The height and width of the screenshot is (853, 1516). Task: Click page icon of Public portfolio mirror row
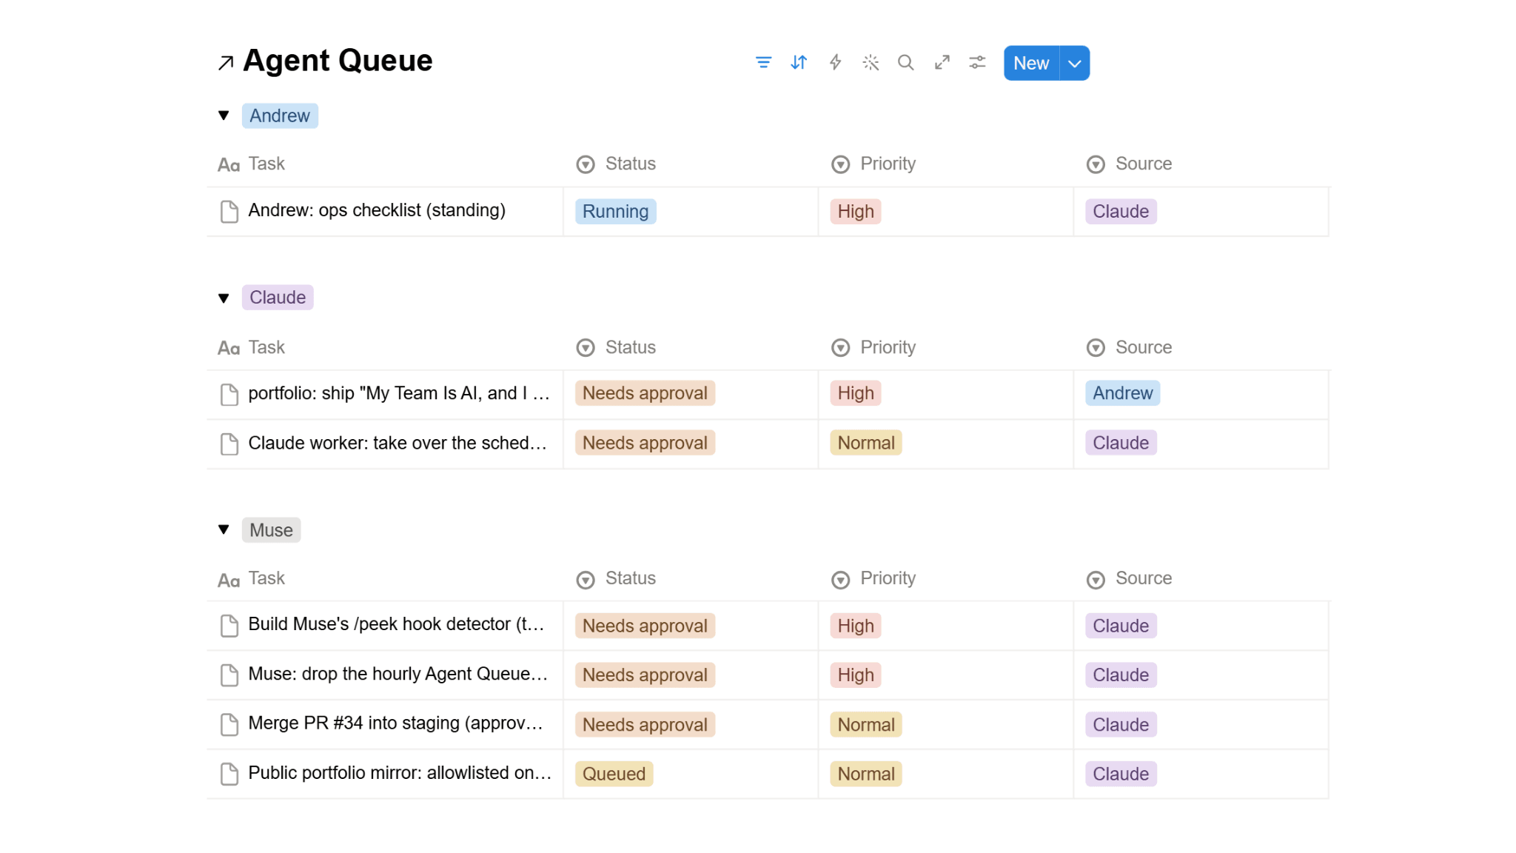pos(229,774)
